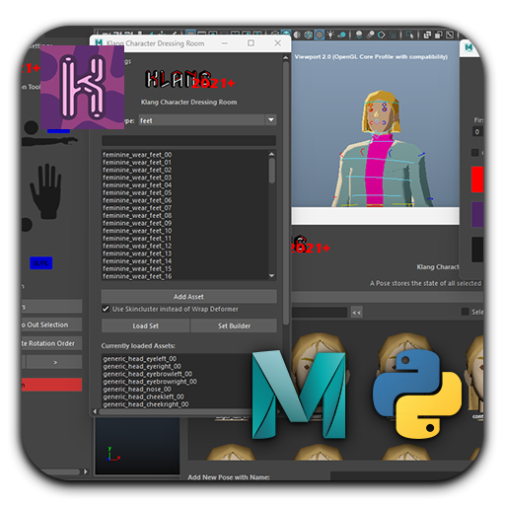
Task: Click the field showing 0 on the right panel
Action: pos(477,132)
